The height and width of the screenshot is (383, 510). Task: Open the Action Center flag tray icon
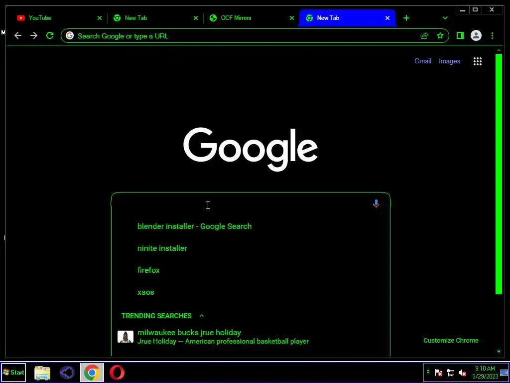(438, 372)
